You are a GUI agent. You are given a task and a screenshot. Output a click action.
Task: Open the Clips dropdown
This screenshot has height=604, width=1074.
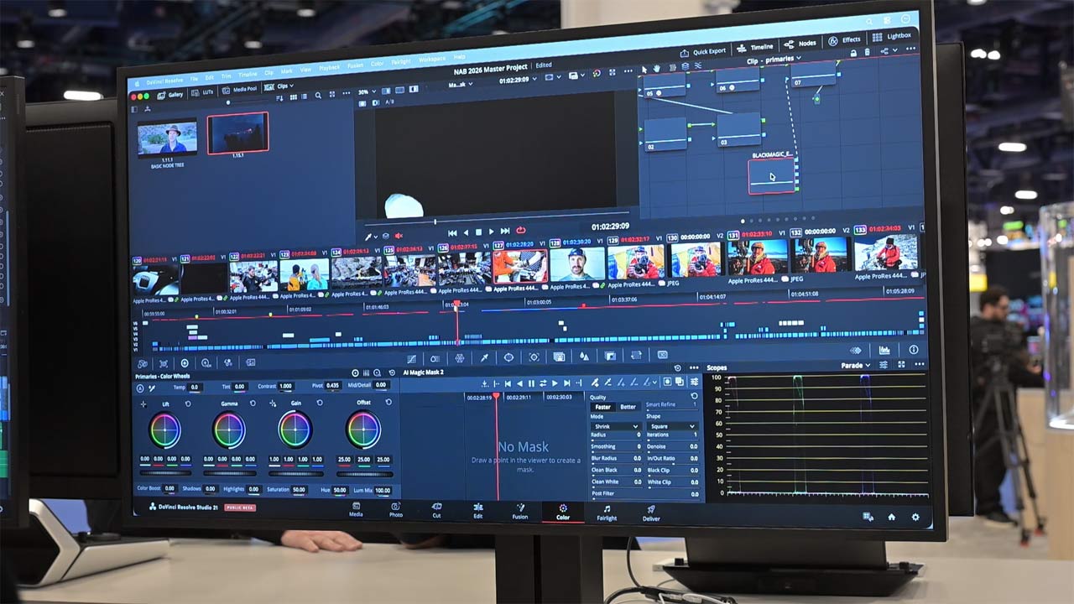click(x=279, y=86)
